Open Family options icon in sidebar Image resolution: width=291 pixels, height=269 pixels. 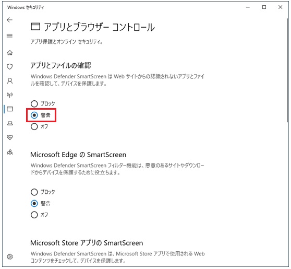[10, 152]
